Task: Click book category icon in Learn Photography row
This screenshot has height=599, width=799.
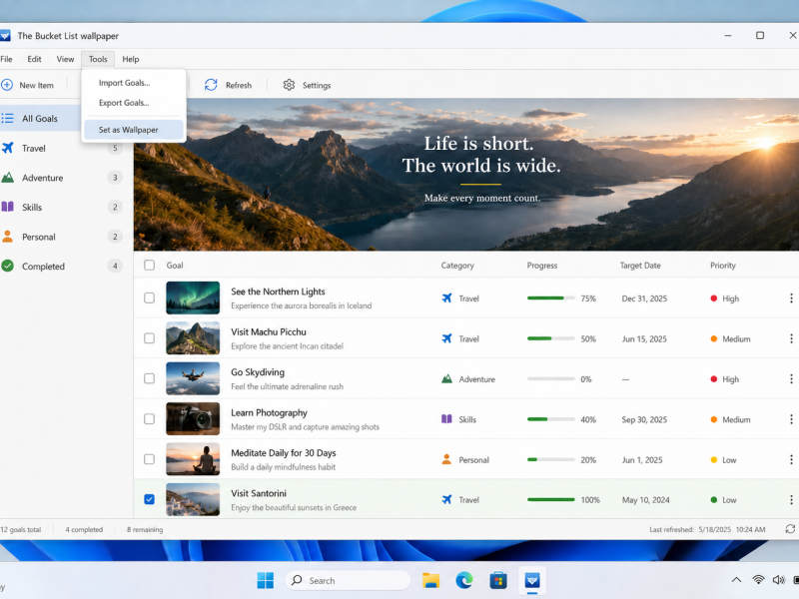Action: tap(446, 419)
